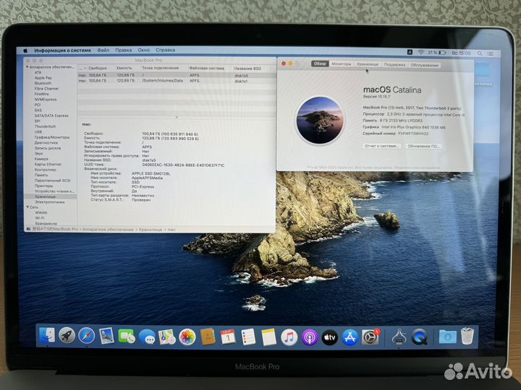The height and width of the screenshot is (390, 521).
Task: Click the clock showing Вс 15:05
Action: [x=461, y=53]
